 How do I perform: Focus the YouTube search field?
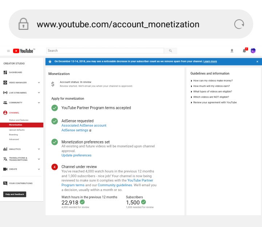point(105,51)
